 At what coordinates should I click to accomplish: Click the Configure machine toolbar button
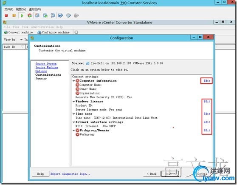(x=54, y=32)
